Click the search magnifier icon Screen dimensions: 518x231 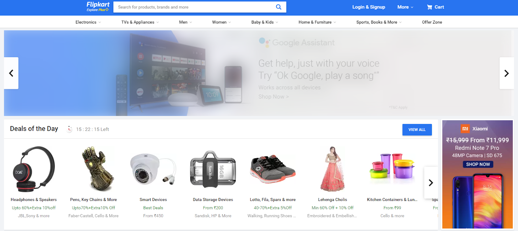click(x=278, y=7)
